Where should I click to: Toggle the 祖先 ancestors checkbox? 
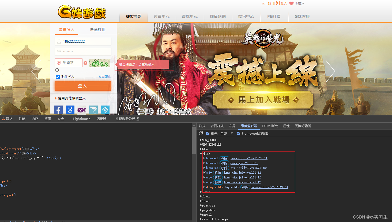click(208, 133)
